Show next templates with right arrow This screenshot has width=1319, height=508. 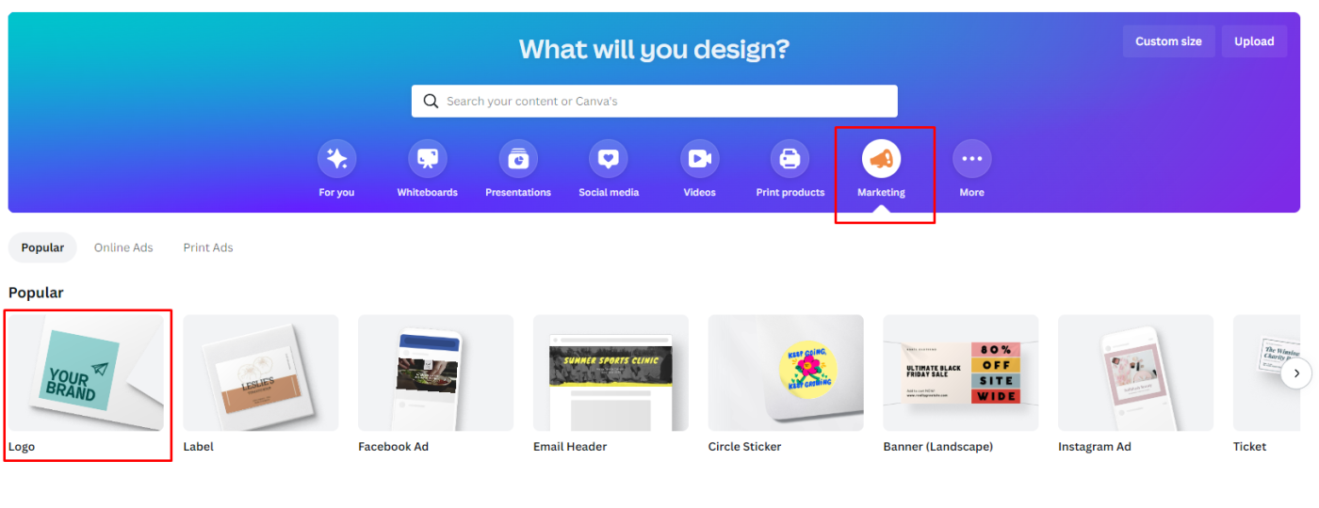point(1296,373)
